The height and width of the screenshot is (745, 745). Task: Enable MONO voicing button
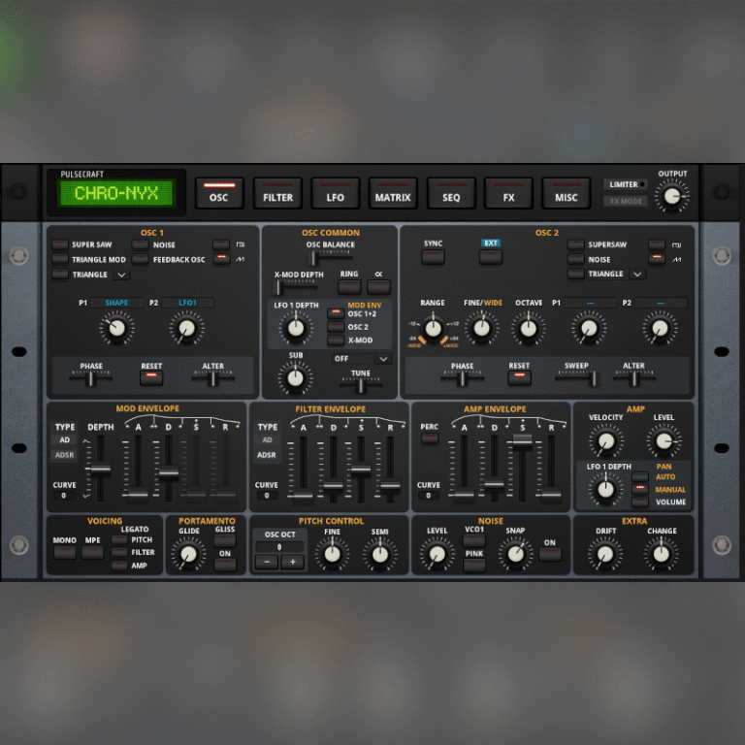[65, 553]
